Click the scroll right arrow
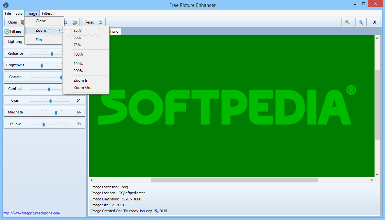 pos(372,180)
